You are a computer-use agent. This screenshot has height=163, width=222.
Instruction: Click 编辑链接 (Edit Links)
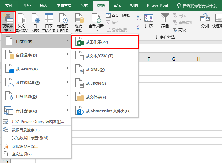(117, 30)
